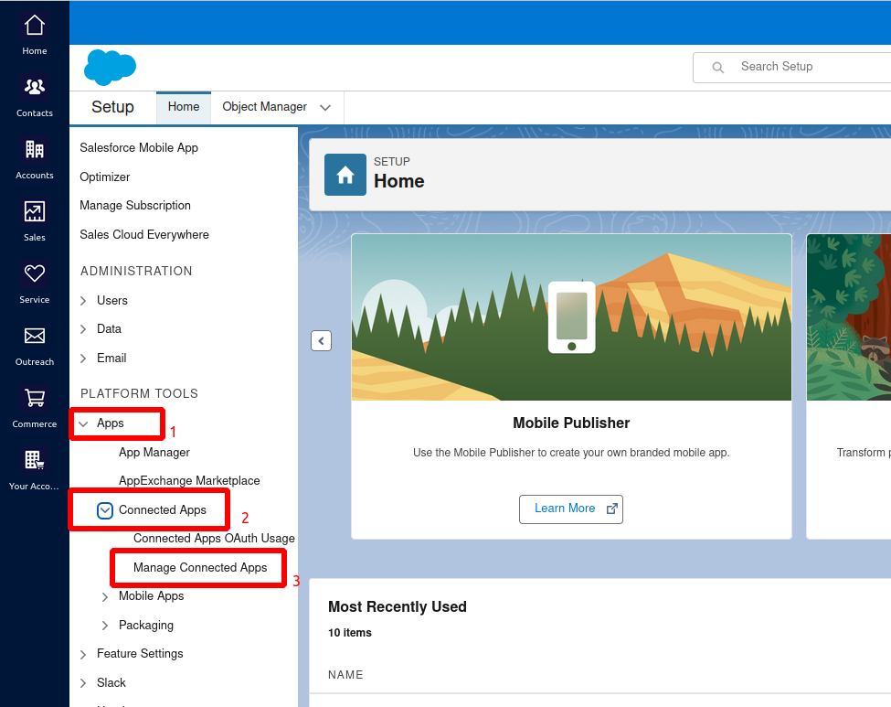Viewport: 891px width, 707px height.
Task: Collapse the Connected Apps subsection
Action: 104,510
